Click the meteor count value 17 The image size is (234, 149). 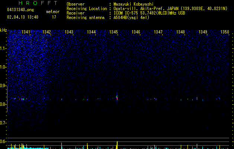pos(54,17)
